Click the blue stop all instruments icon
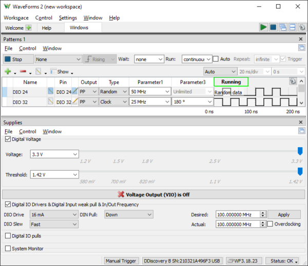The height and width of the screenshot is (266, 308). (273, 28)
